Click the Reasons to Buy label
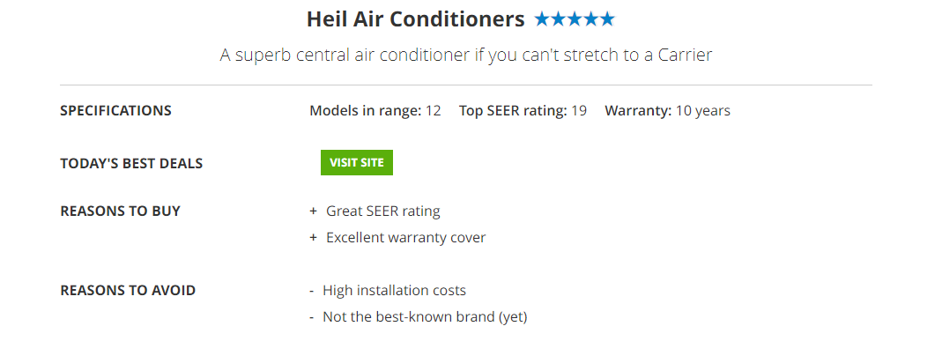The height and width of the screenshot is (356, 942). click(x=120, y=211)
